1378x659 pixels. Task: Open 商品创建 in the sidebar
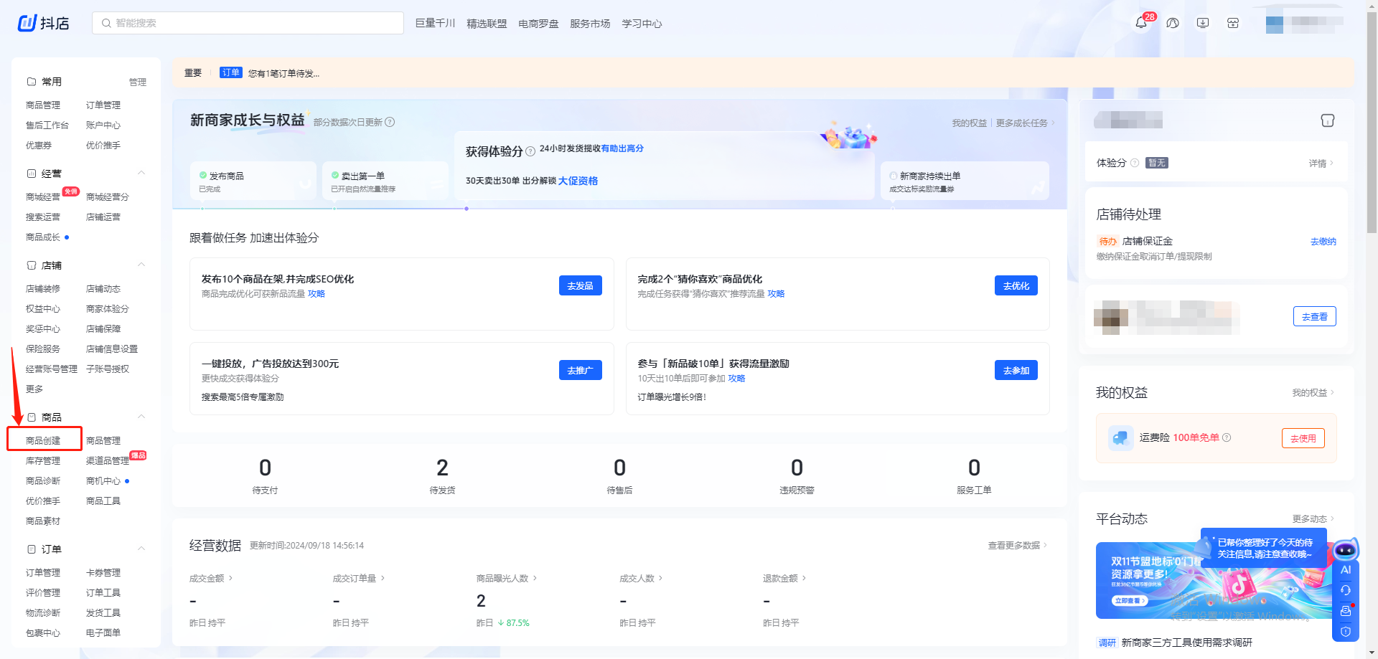[43, 440]
